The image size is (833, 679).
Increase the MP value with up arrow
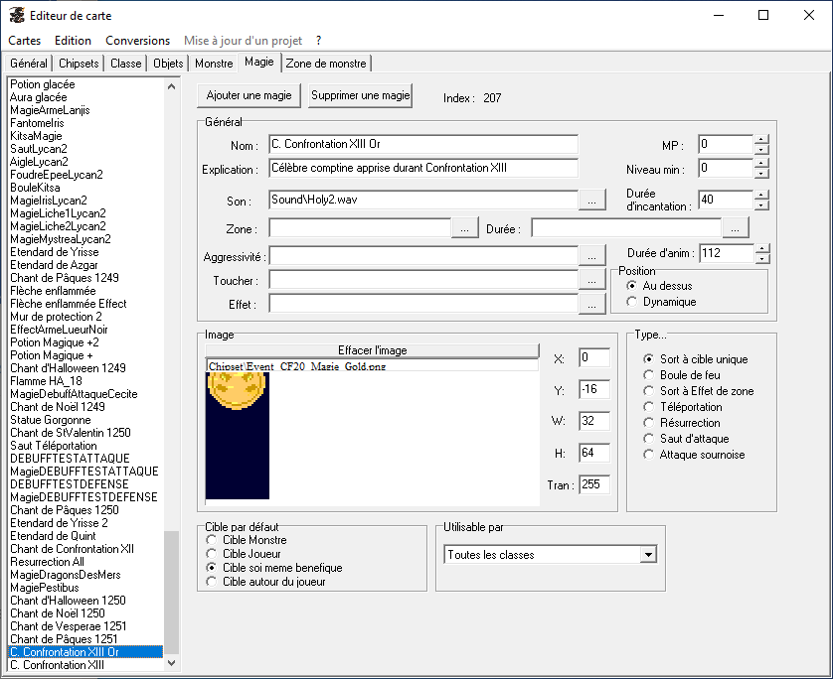coord(761,140)
